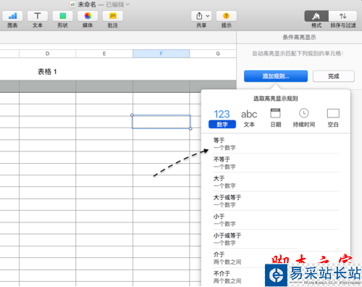Screen dimensions: 362x287
Task: Select column D header
Action: point(48,54)
